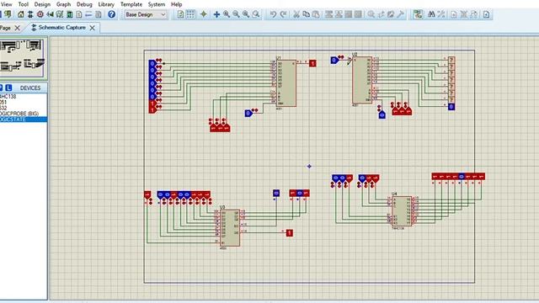539x303 pixels.
Task: Click the Block Delete icon
Action: (x=358, y=14)
